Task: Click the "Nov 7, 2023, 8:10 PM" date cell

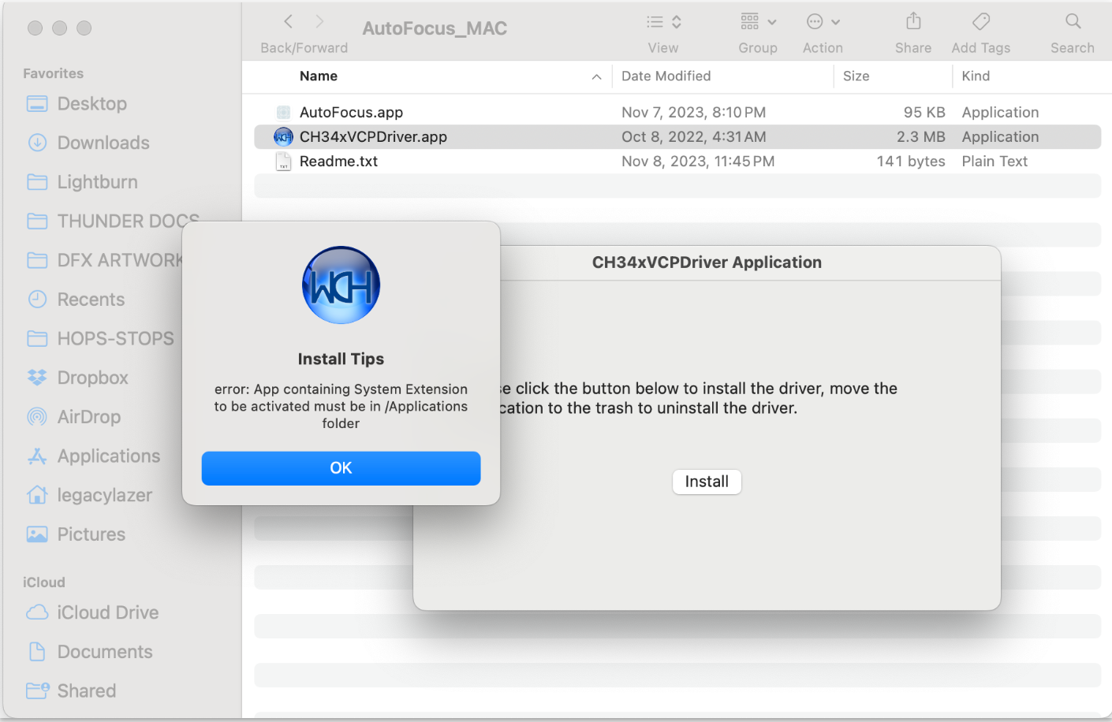Action: click(x=693, y=113)
